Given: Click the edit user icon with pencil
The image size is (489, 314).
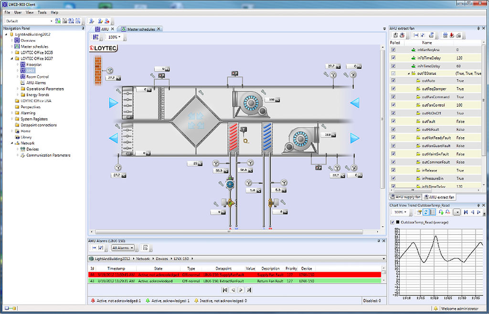Looking at the screenshot, I should click(x=100, y=21).
